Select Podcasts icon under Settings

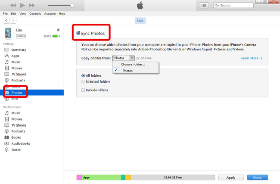pos(7,80)
